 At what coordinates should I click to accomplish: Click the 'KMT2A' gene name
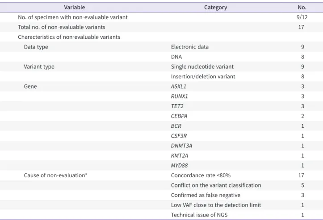[180, 155]
